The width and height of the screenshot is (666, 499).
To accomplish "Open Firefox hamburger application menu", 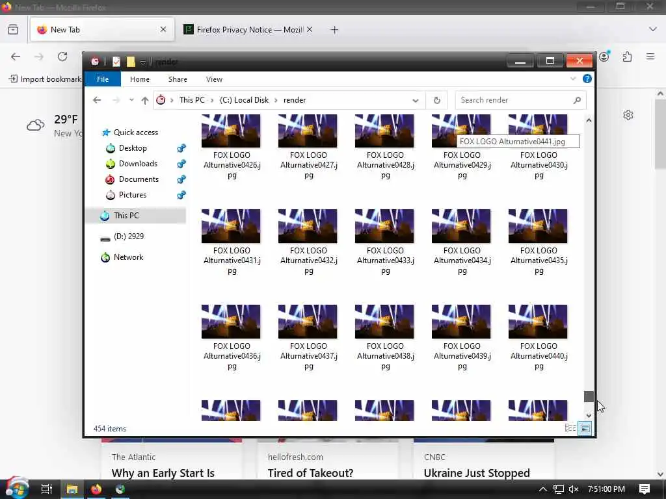I will point(650,57).
